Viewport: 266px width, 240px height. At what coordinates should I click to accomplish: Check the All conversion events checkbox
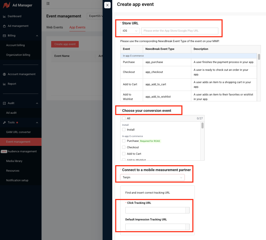coord(124,118)
